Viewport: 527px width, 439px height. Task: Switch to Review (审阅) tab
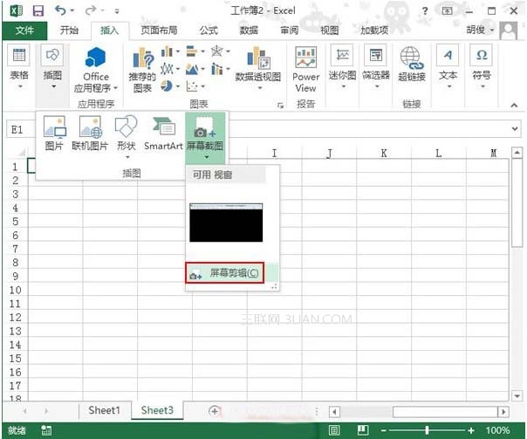290,31
